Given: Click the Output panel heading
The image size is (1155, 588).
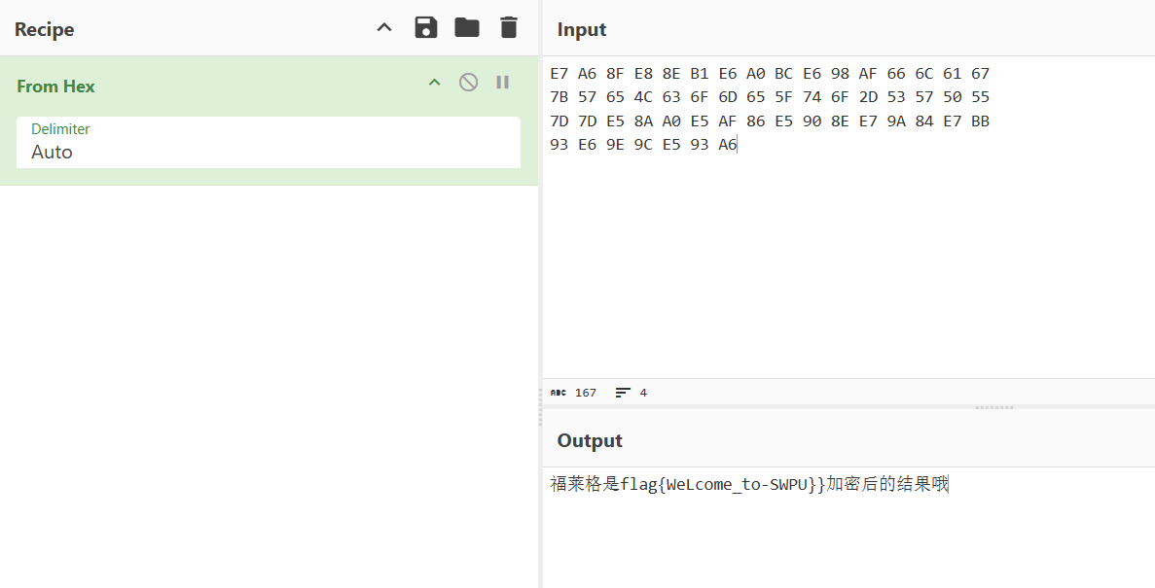Looking at the screenshot, I should point(590,440).
